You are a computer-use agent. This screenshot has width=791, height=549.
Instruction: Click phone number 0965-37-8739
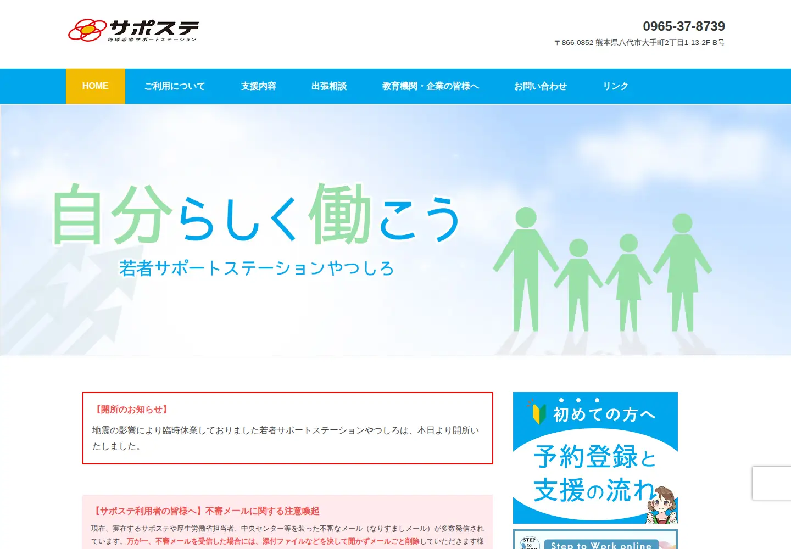(x=684, y=26)
